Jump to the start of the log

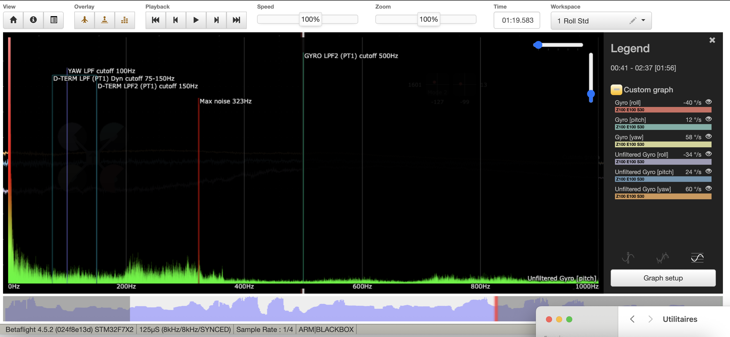[x=155, y=20]
